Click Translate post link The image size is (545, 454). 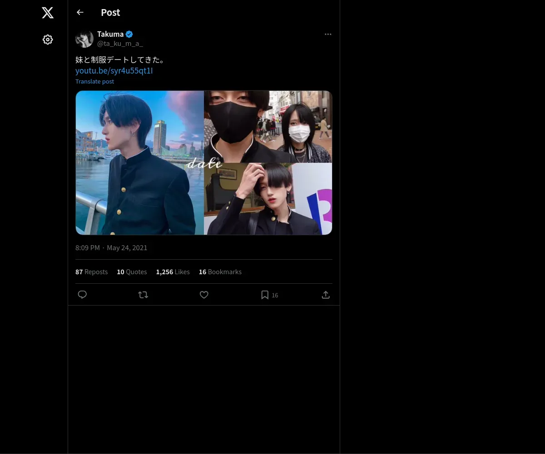click(94, 81)
